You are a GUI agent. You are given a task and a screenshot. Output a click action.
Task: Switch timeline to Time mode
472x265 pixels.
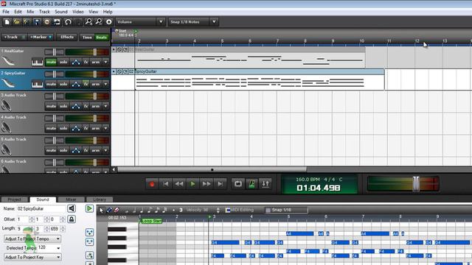pyautogui.click(x=87, y=38)
